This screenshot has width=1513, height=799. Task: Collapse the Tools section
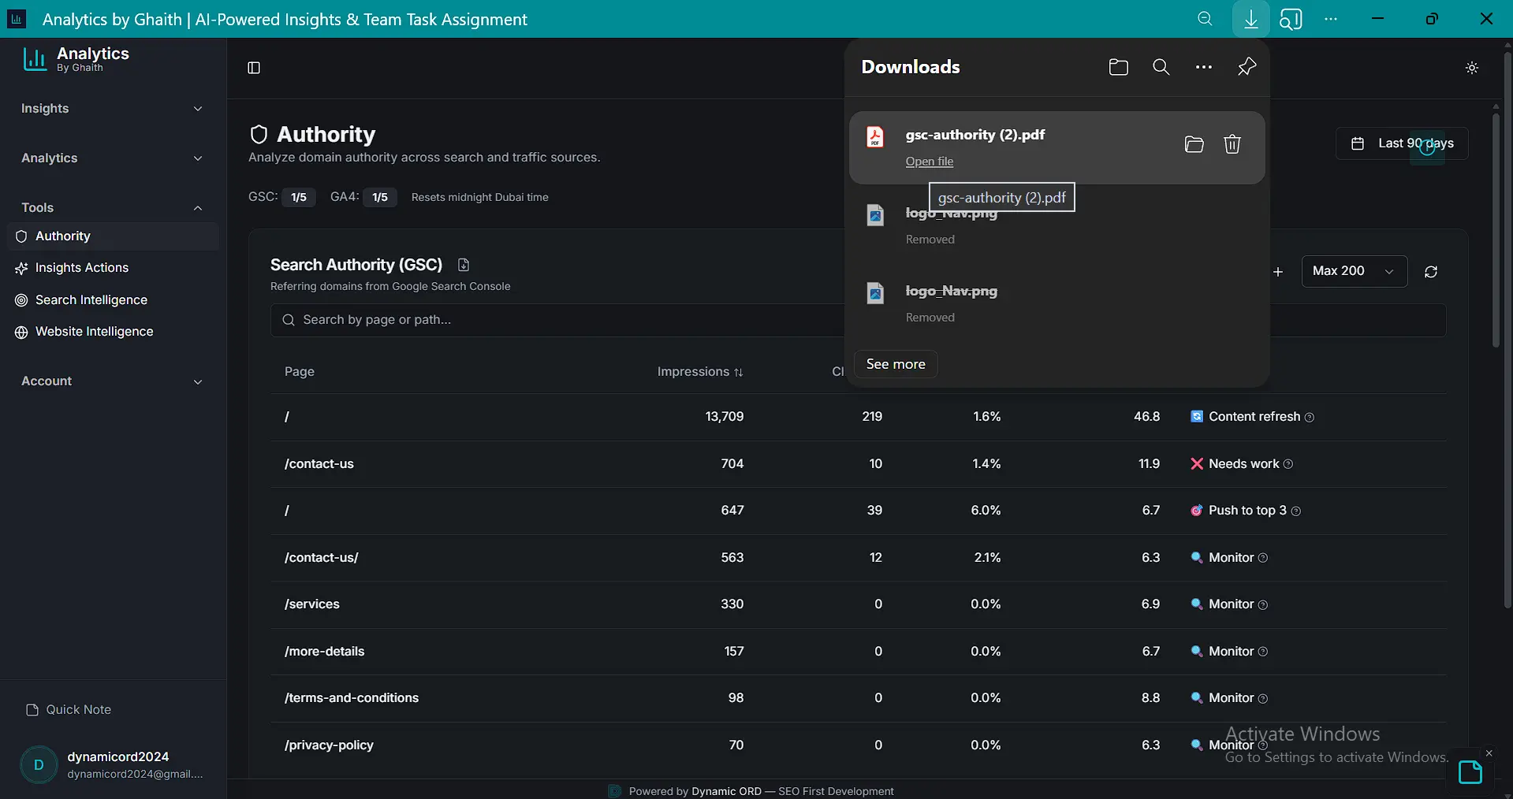(198, 208)
